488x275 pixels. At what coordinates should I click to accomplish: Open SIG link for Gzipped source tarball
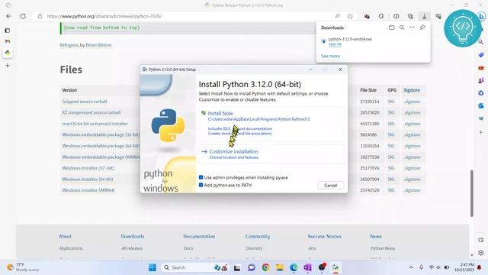click(x=391, y=102)
